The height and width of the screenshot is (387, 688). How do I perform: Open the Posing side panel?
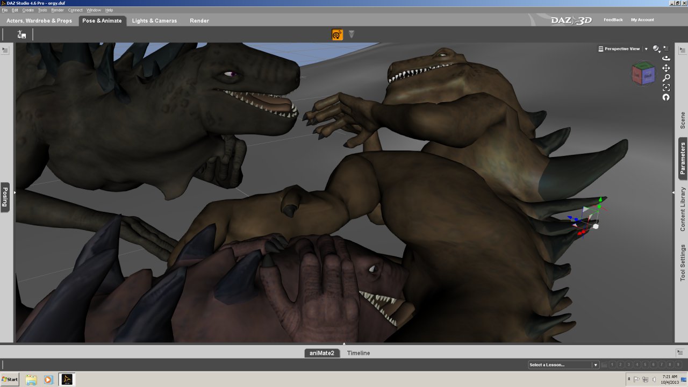point(5,197)
